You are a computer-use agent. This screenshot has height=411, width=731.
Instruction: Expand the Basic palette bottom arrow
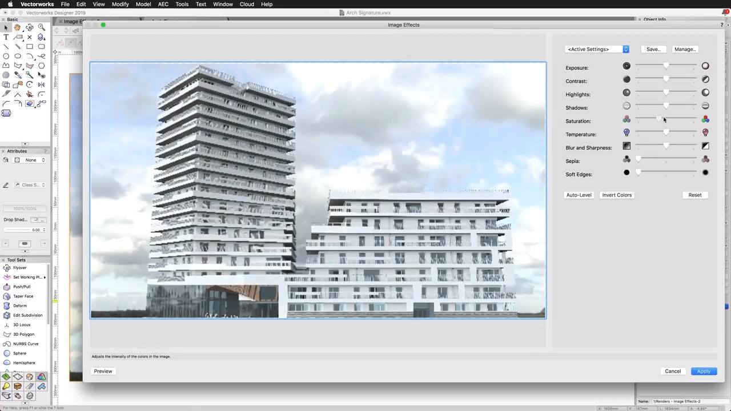(25, 143)
